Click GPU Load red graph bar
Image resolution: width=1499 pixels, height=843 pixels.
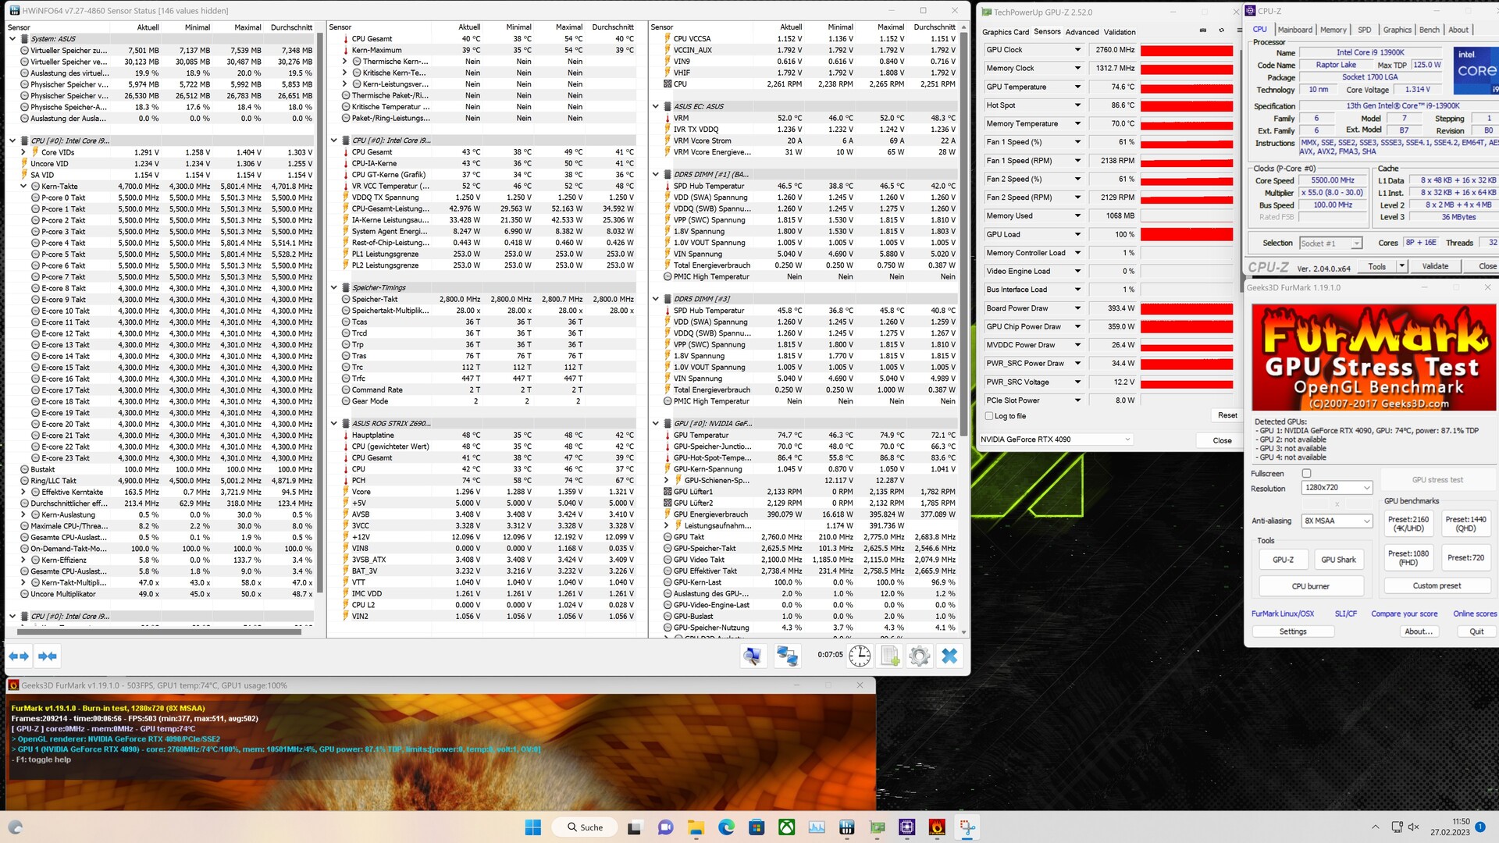click(1187, 234)
